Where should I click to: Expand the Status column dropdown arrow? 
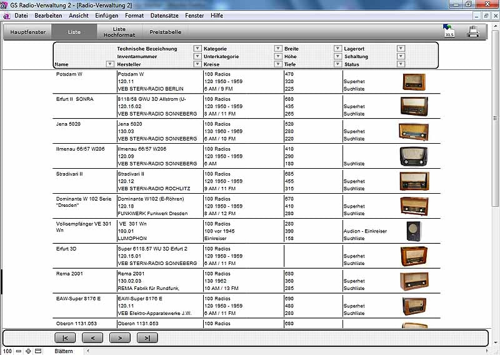400,64
